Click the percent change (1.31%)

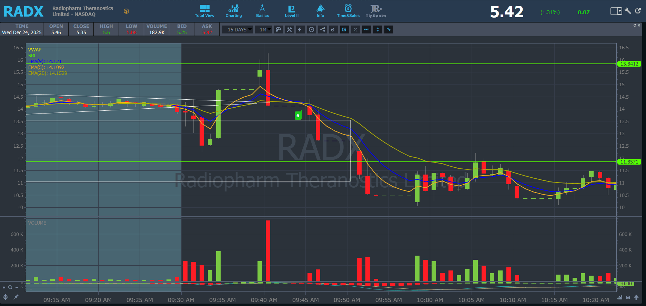(x=550, y=12)
